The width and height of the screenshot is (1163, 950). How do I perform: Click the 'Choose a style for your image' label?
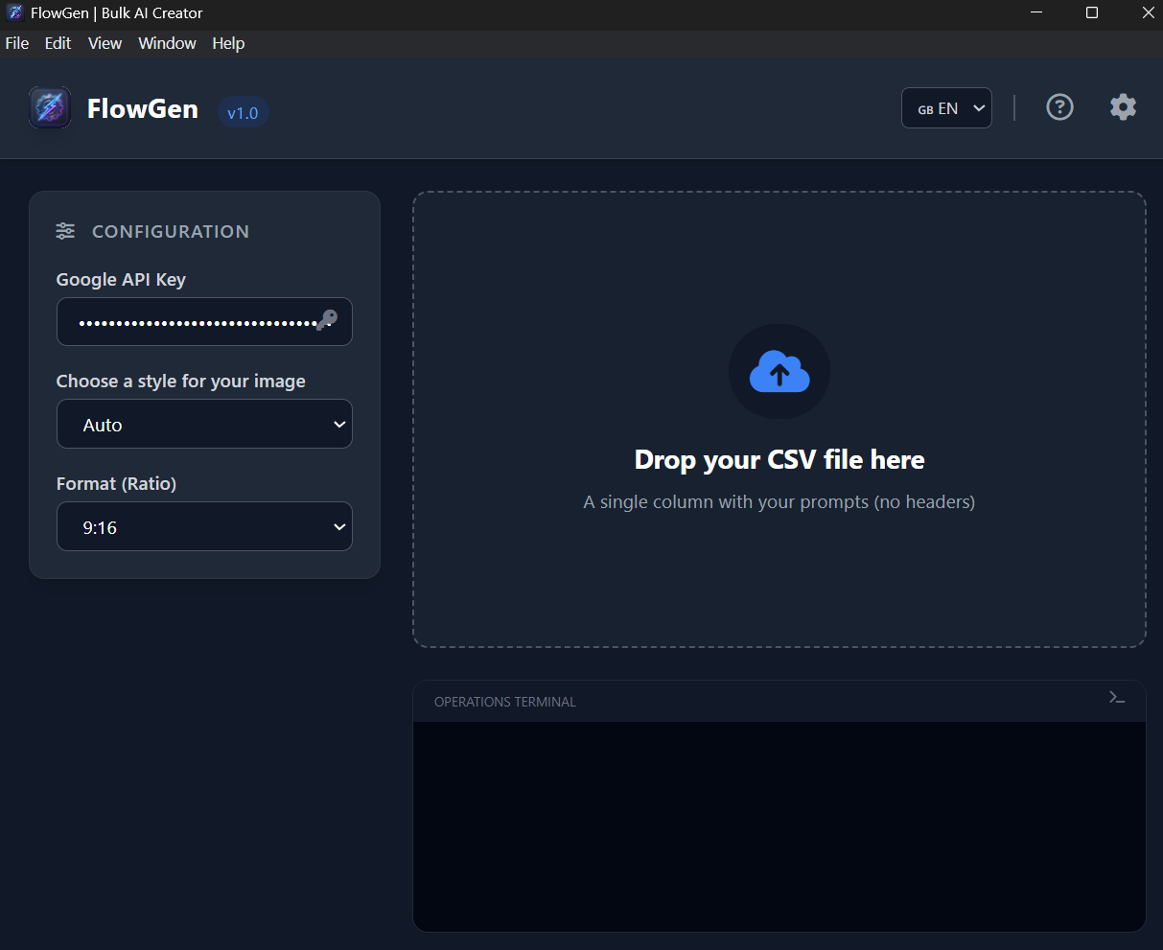[181, 381]
